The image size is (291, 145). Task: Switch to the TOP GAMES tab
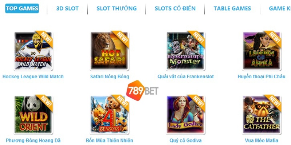(x=22, y=8)
